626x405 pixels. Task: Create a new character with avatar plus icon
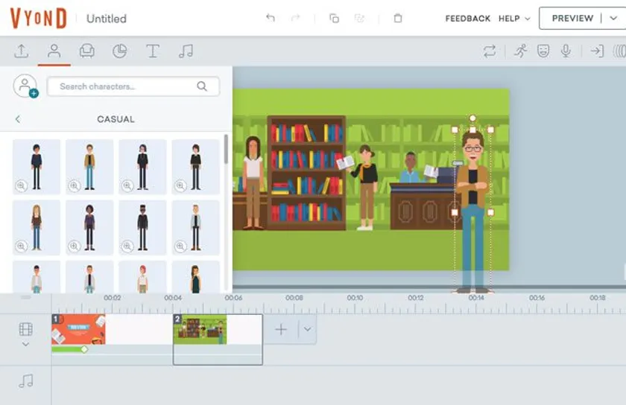click(x=25, y=86)
